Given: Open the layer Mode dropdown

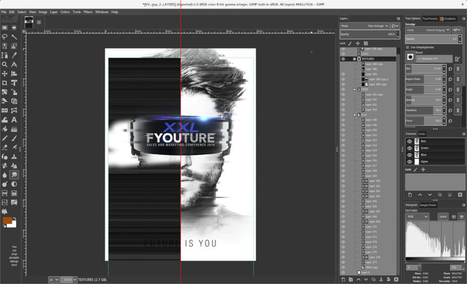Looking at the screenshot, I should (376, 26).
